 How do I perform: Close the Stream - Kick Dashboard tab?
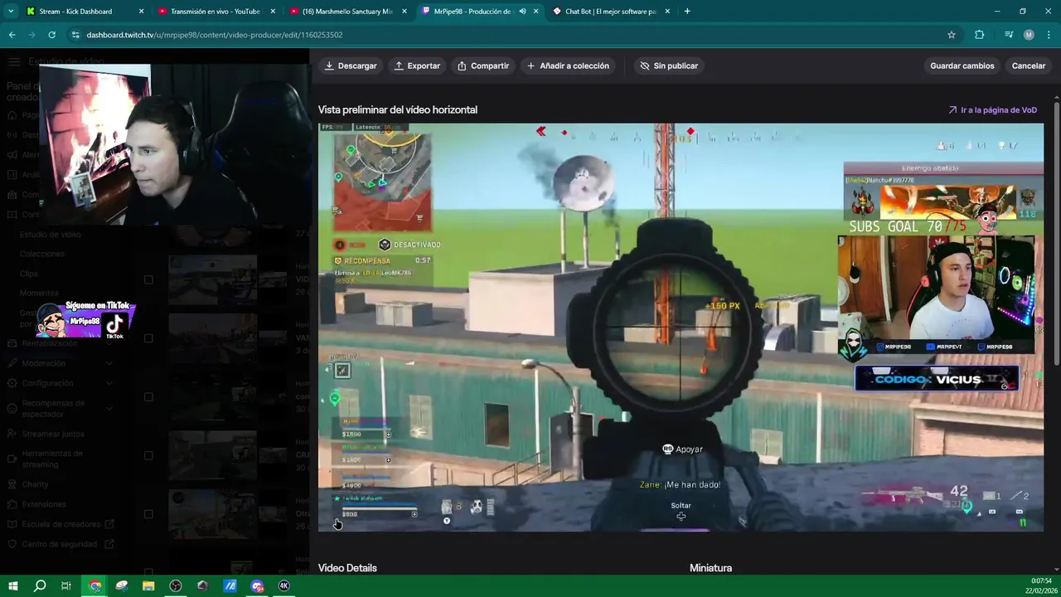click(141, 12)
